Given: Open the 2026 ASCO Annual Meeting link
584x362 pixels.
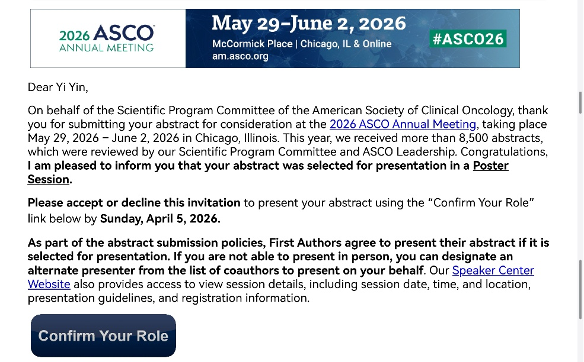Looking at the screenshot, I should point(403,124).
